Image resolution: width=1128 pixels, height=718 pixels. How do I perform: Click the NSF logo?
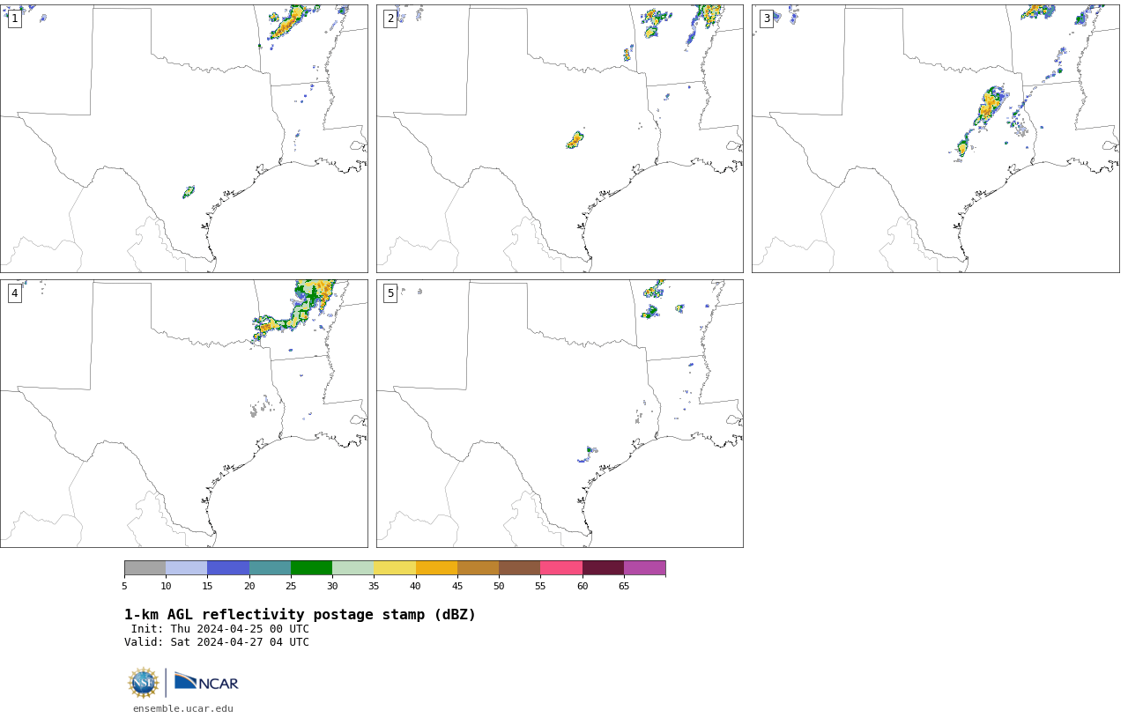click(144, 683)
